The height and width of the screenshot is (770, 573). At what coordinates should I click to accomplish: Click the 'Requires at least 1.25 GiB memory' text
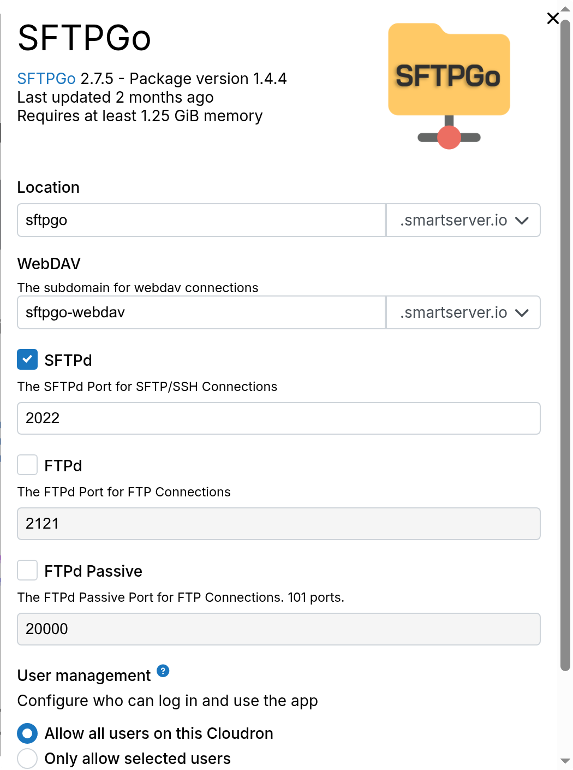click(140, 116)
